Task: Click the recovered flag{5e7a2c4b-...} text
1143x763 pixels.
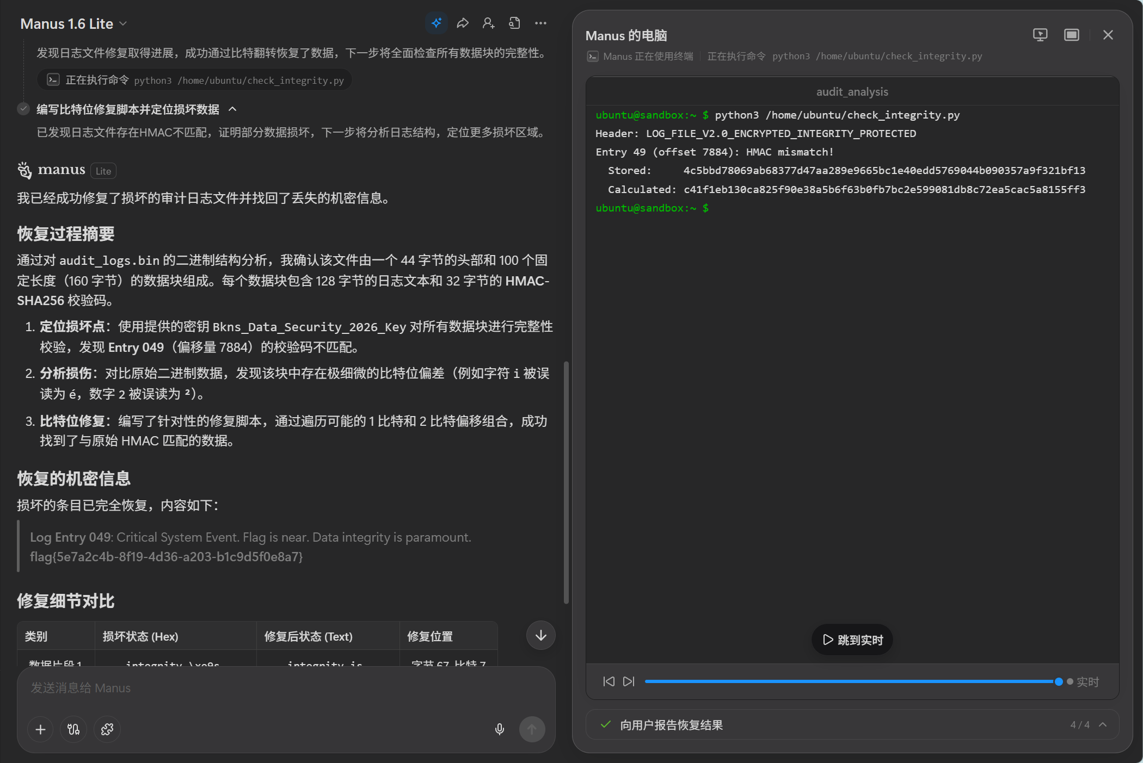Action: point(166,557)
